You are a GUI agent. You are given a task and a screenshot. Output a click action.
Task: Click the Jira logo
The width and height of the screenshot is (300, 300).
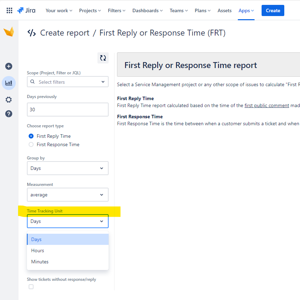point(26,10)
